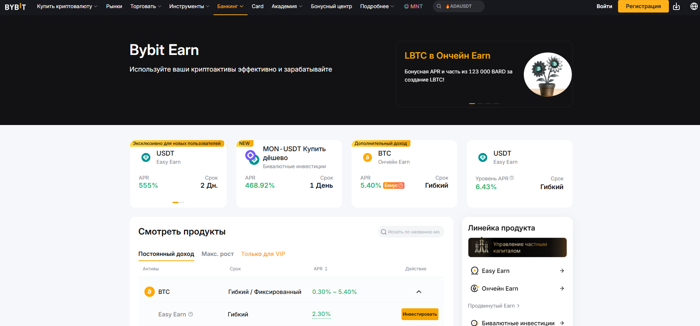Click Дополнительный доход label on BTC card

381,143
